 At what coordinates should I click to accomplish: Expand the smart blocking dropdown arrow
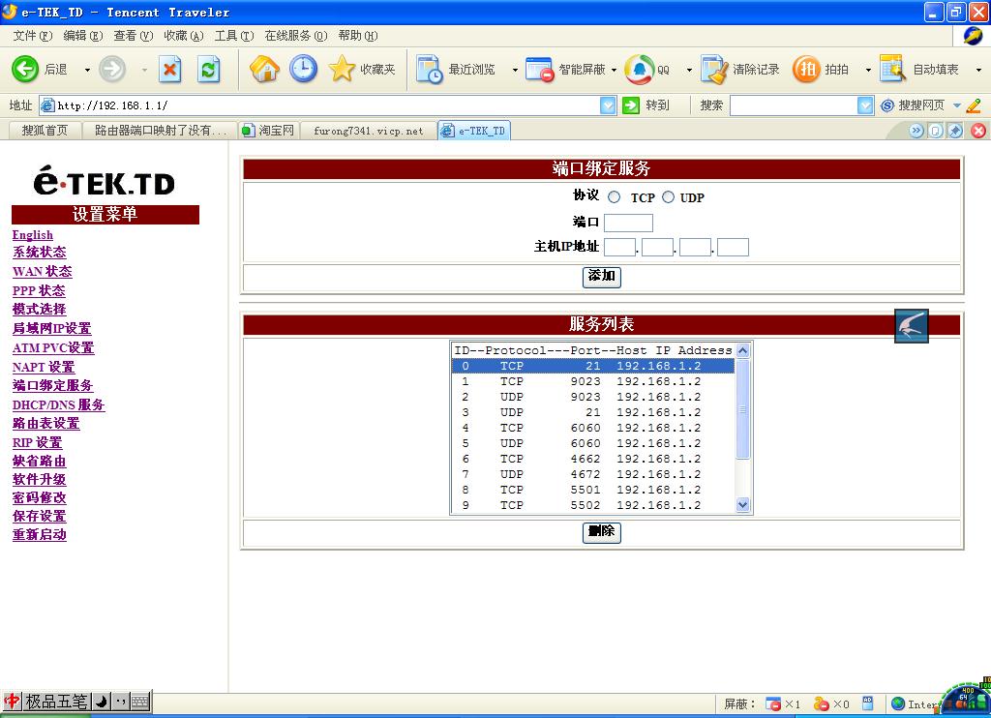point(614,70)
